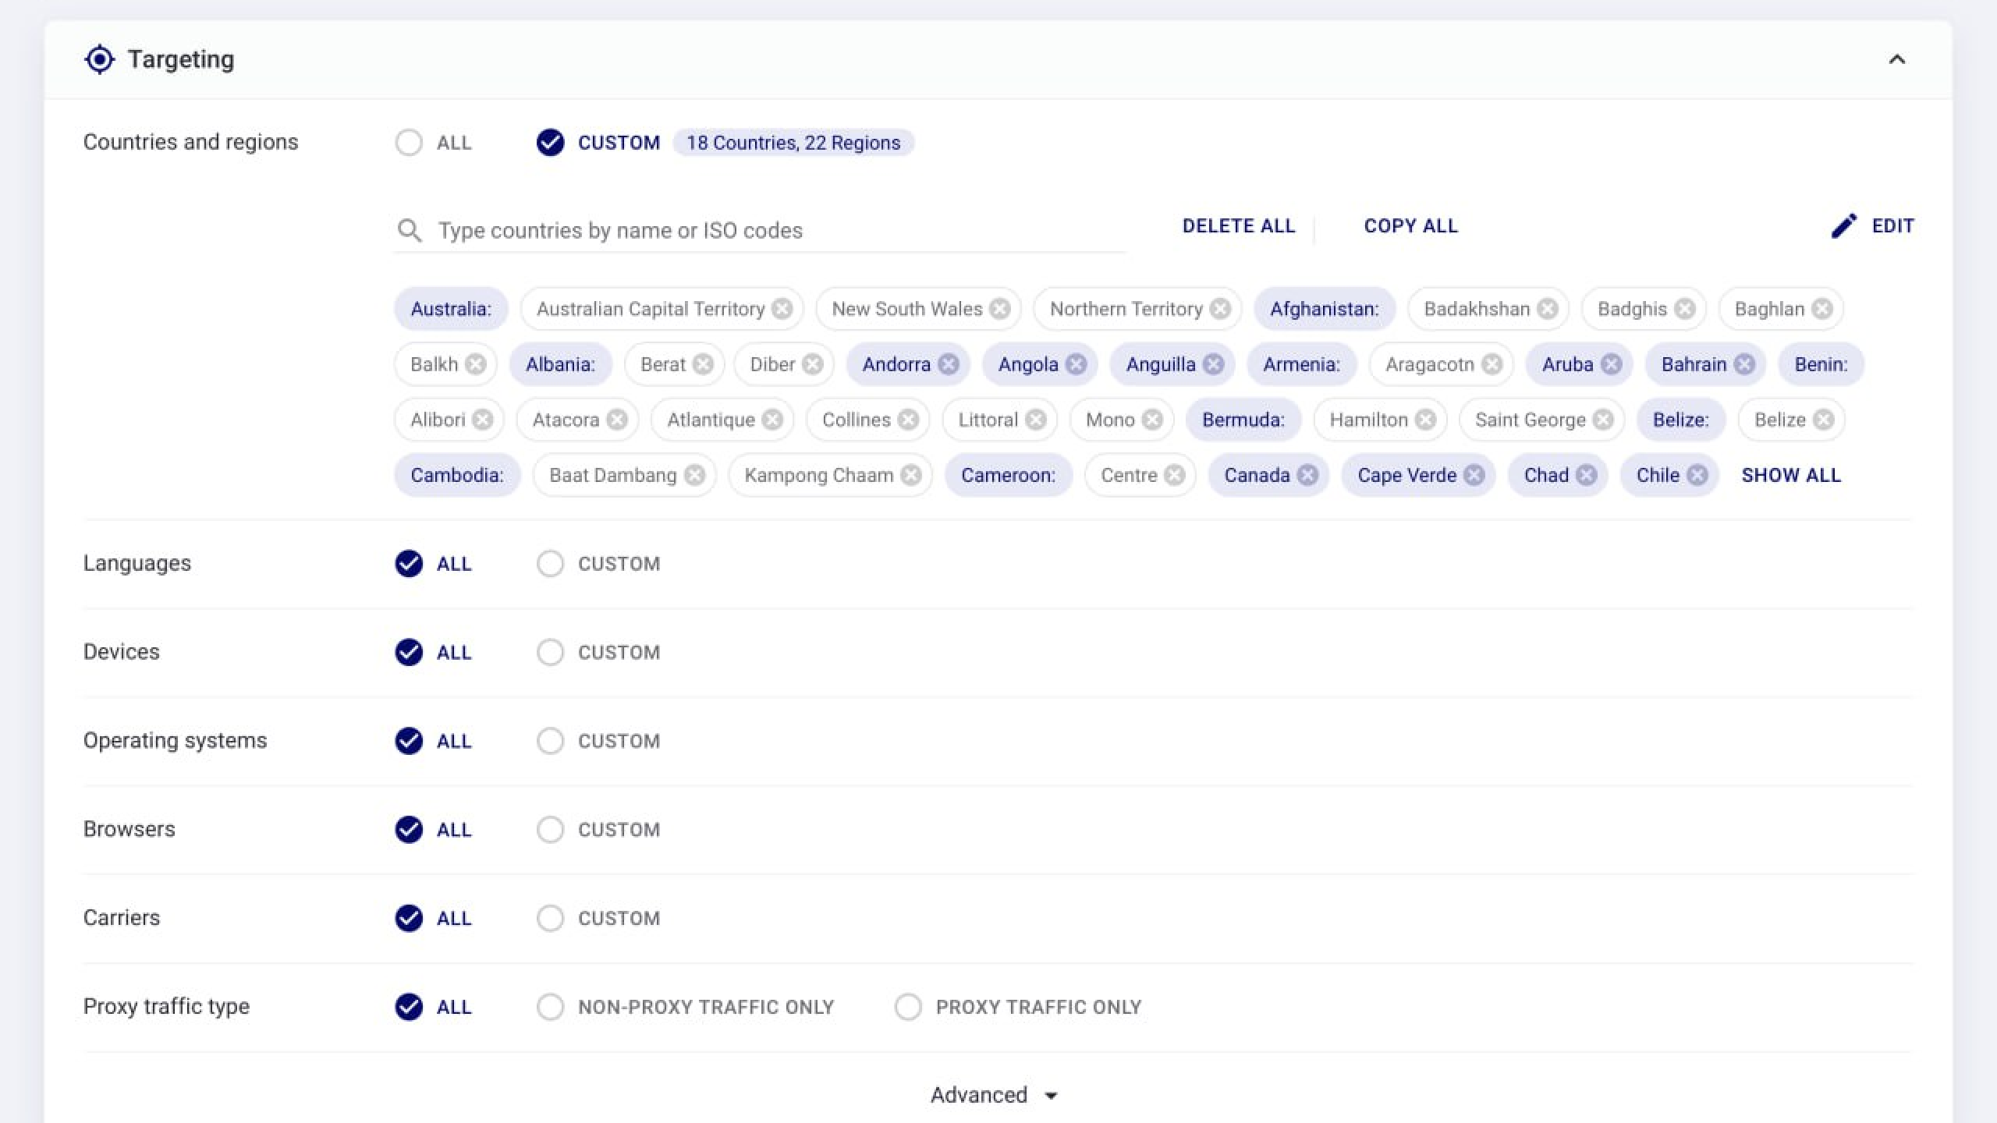Remove the Cape Verde chip
Screen dimensions: 1997x1123
pyautogui.click(x=1474, y=475)
